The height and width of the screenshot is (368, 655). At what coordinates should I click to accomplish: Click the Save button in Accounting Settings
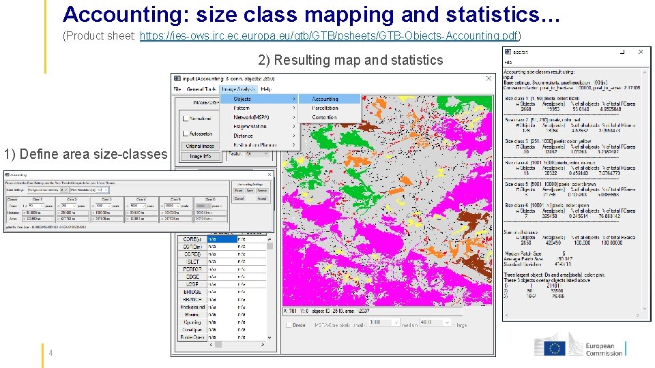pyautogui.click(x=250, y=191)
